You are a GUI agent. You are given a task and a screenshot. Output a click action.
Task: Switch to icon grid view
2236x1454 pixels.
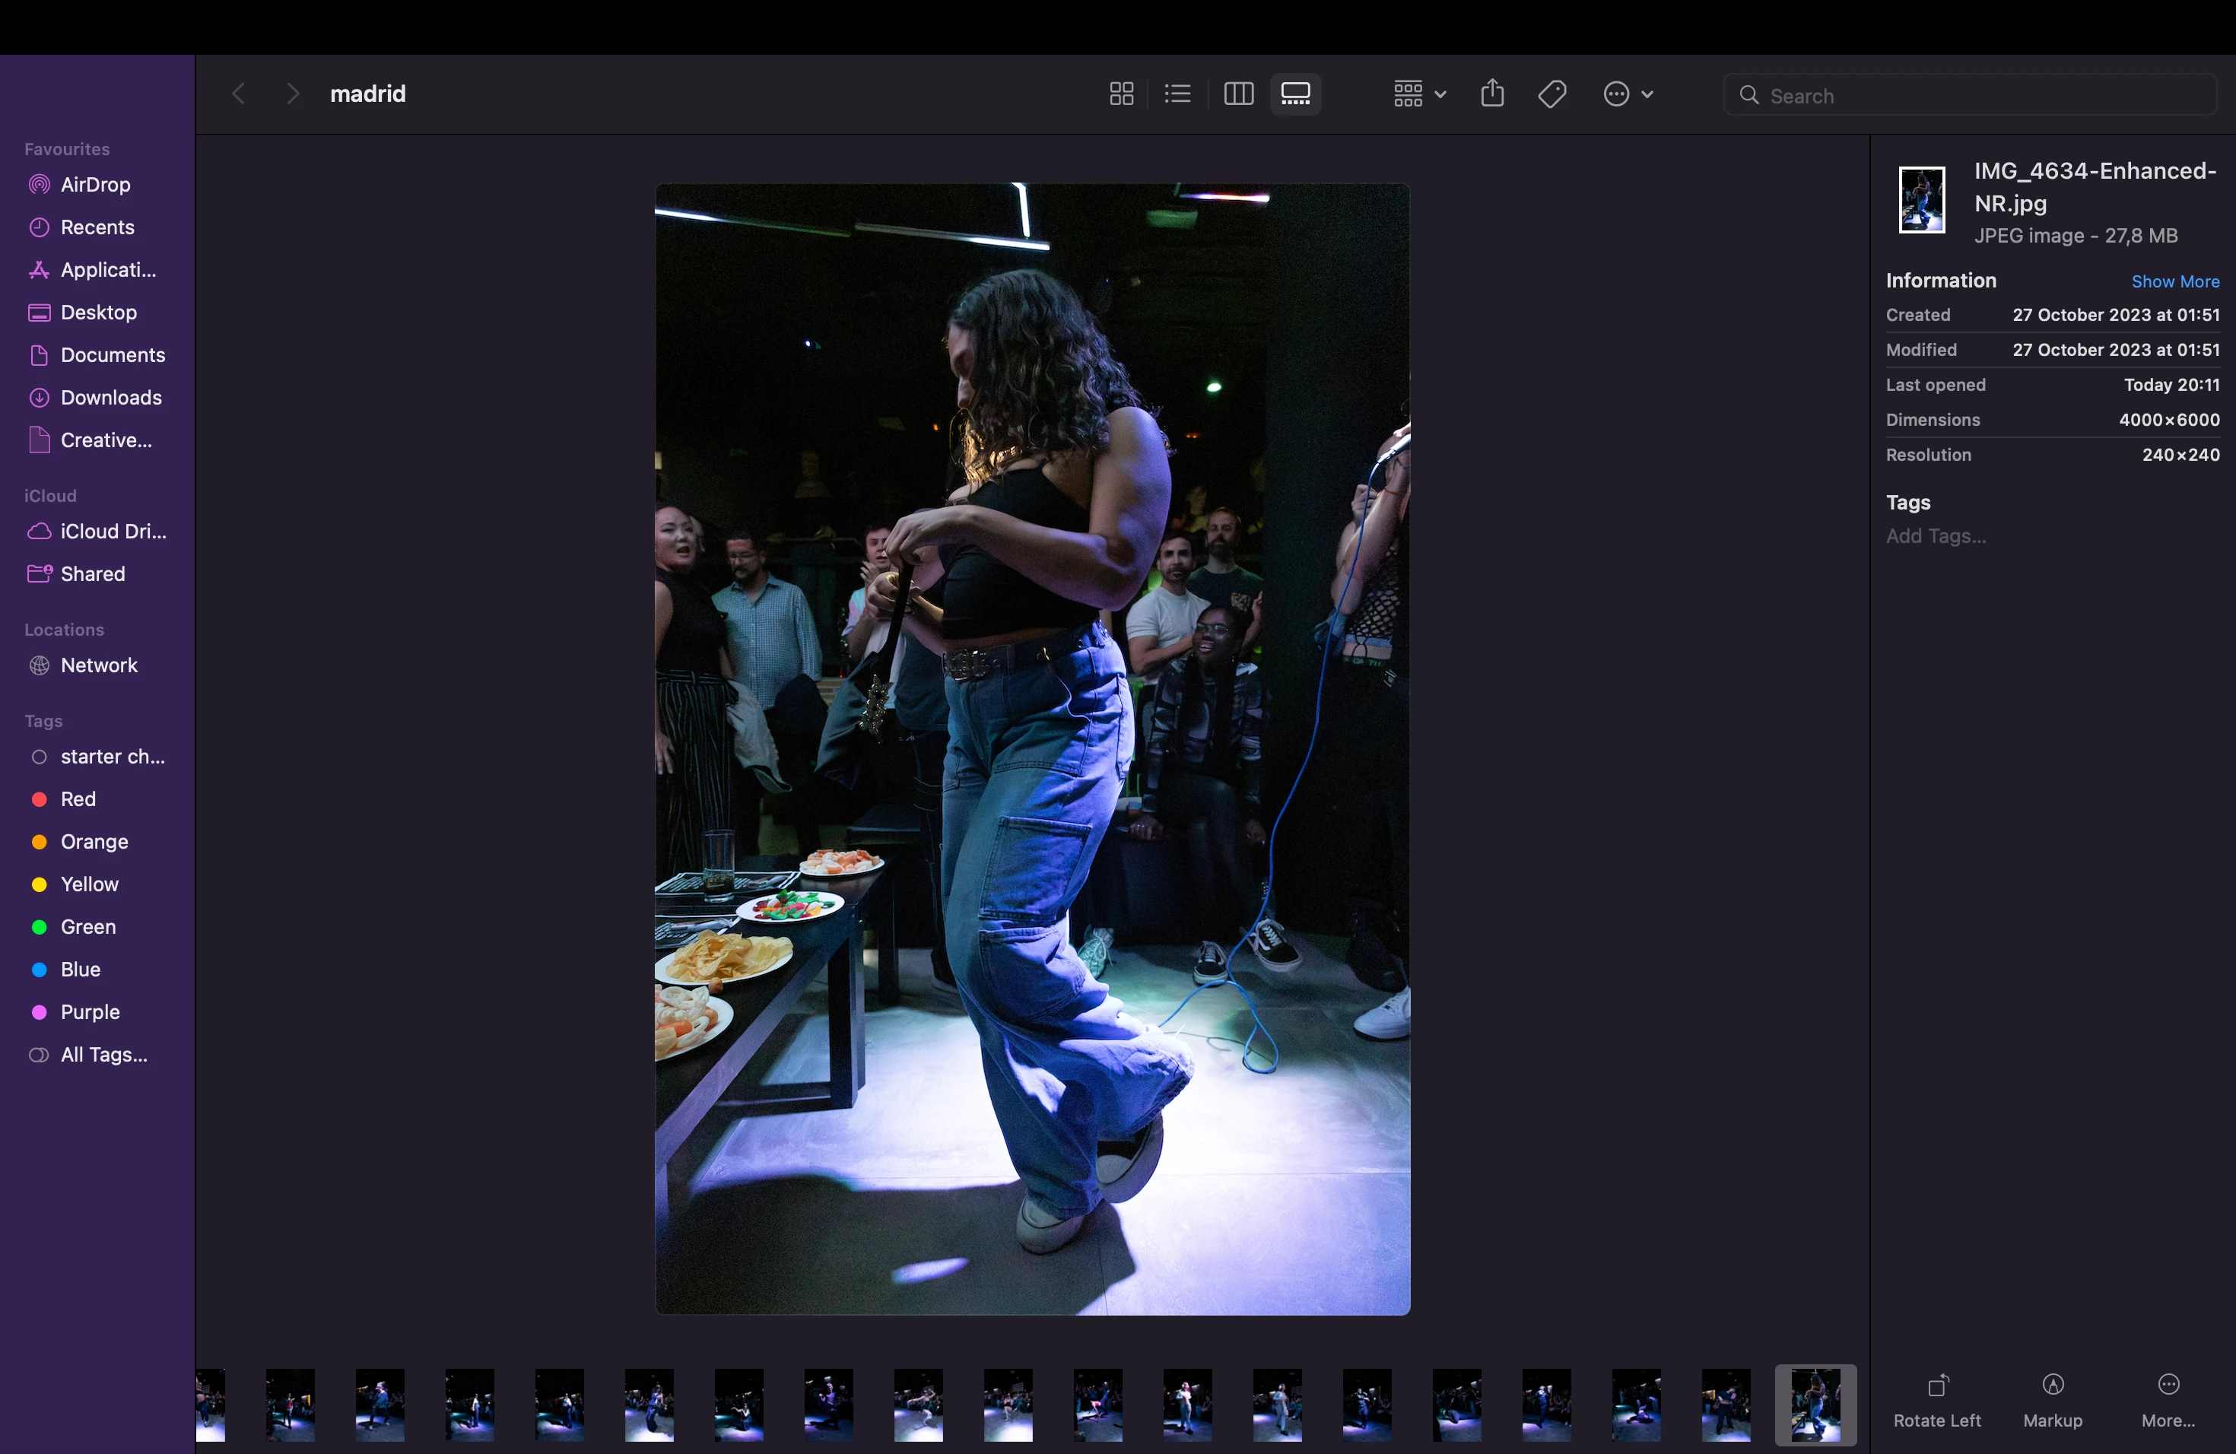[x=1121, y=94]
